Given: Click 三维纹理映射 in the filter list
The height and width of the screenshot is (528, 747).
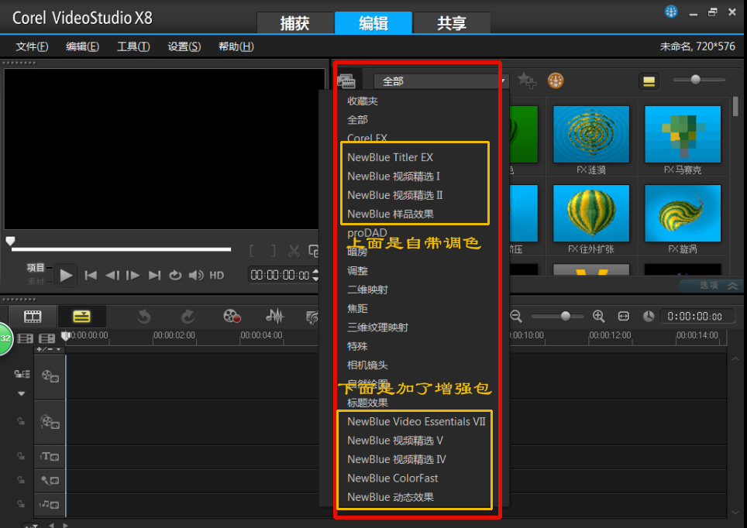Looking at the screenshot, I should click(377, 327).
